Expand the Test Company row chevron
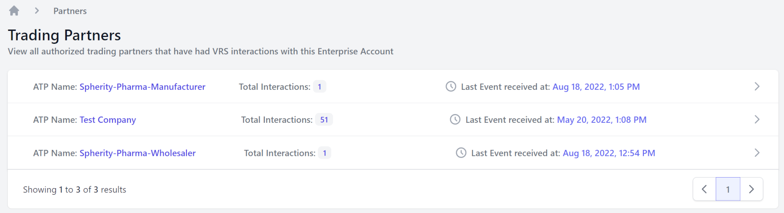Image resolution: width=784 pixels, height=213 pixels. click(757, 120)
